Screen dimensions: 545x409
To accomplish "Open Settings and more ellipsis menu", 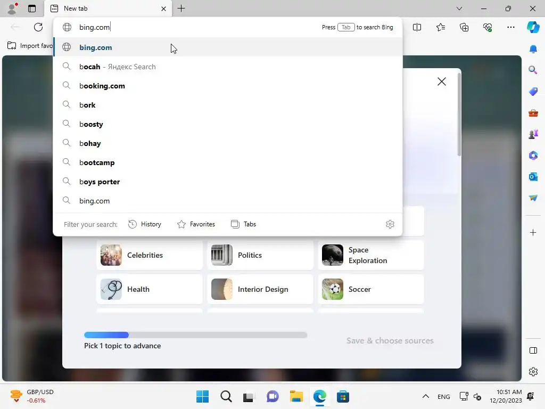I will tap(510, 27).
